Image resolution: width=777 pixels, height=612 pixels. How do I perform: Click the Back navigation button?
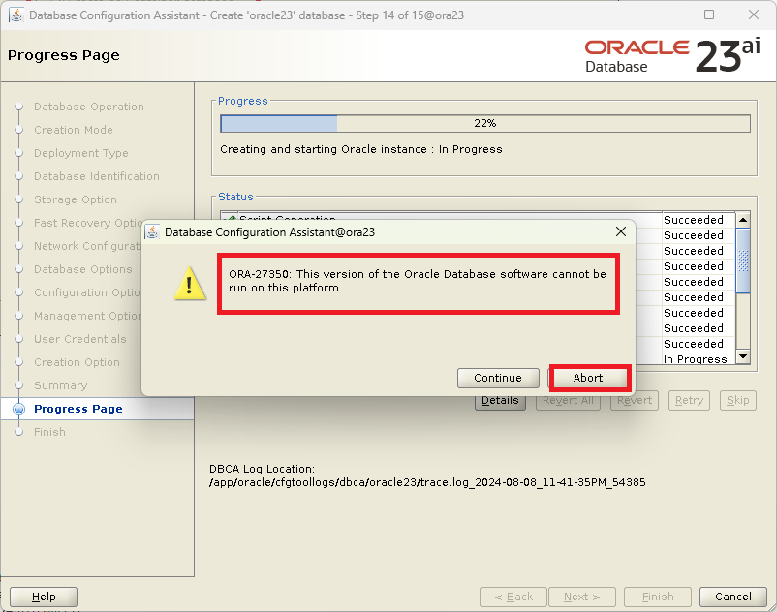click(513, 597)
